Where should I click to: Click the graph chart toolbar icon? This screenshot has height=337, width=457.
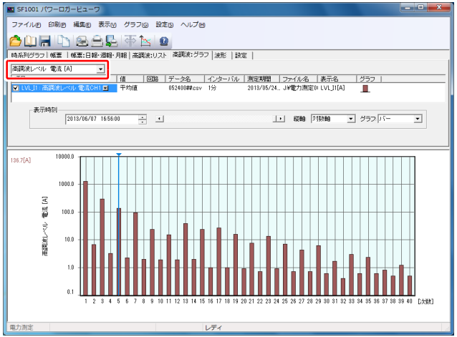coord(145,41)
